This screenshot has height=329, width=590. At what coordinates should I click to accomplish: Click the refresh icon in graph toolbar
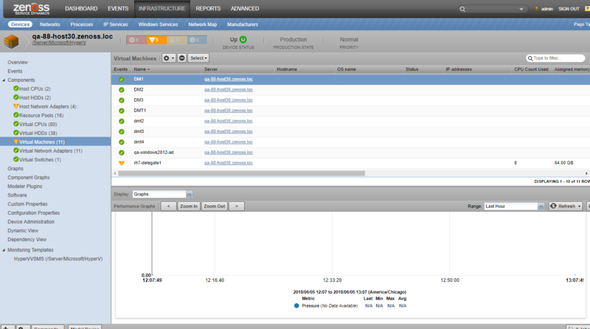click(553, 206)
